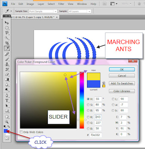Select the L lightness radio button
This screenshot has height=149, width=145.
pos(113,99)
